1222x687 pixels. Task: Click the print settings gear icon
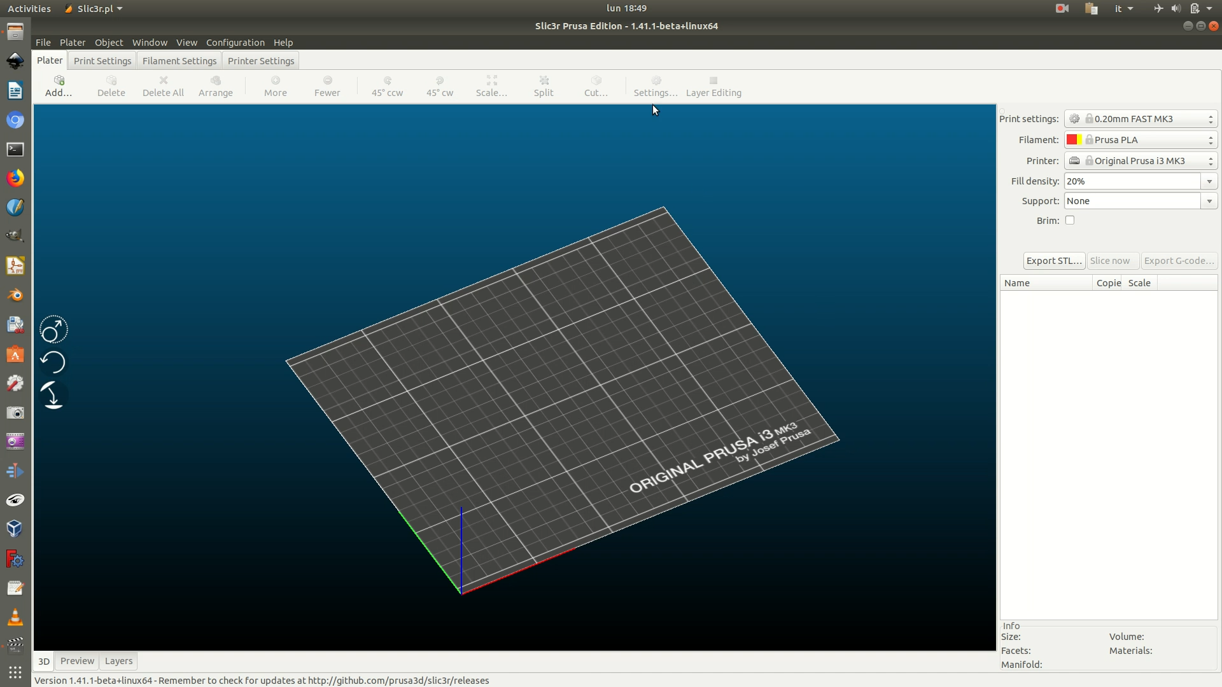tap(1074, 119)
